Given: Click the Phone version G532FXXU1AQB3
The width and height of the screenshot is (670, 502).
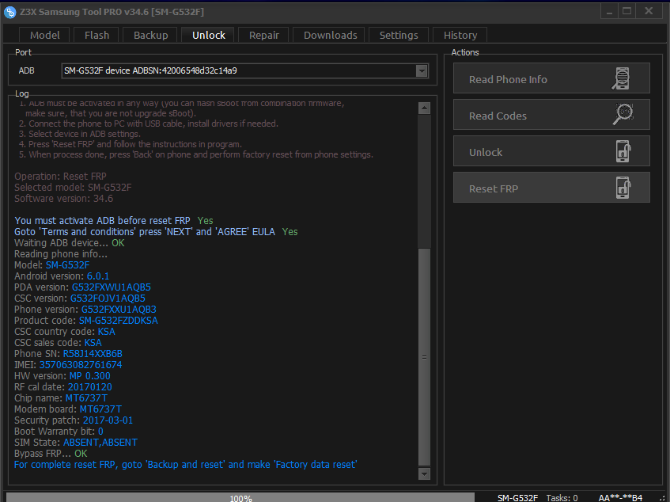Looking at the screenshot, I should click(119, 309).
